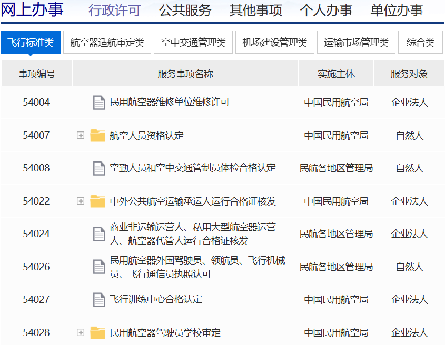The width and height of the screenshot is (445, 345).
Task: Click document icon for 飞行训练中心合格认定
Action: 99,300
